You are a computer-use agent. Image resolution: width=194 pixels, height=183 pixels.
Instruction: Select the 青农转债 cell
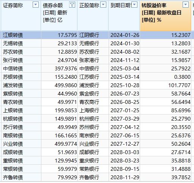point(21,102)
